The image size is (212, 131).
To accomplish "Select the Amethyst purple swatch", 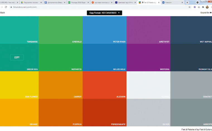I will [148, 30].
